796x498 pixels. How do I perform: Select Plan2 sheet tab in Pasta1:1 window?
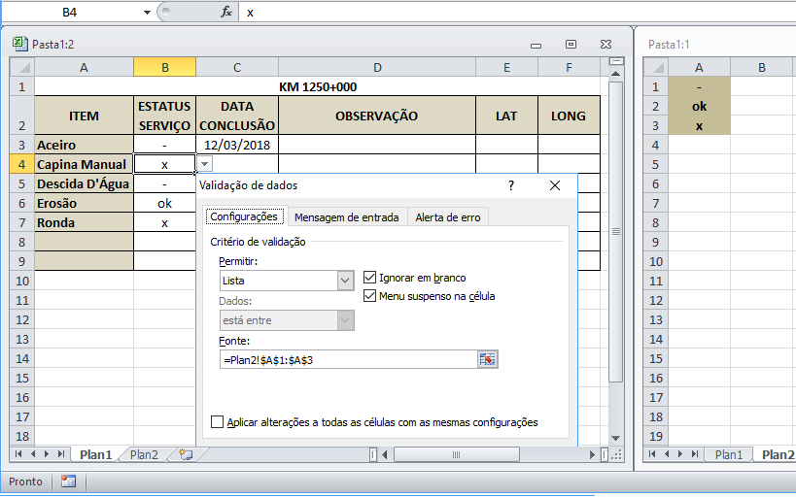tap(778, 454)
